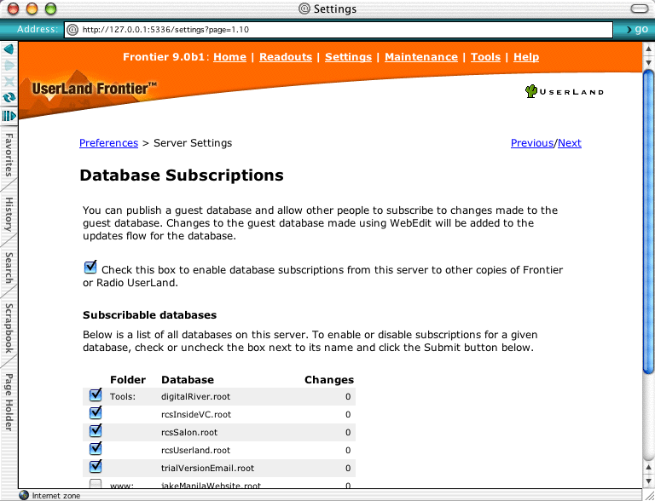
Task: Click the UserLand cactus logo
Action: pos(564,91)
